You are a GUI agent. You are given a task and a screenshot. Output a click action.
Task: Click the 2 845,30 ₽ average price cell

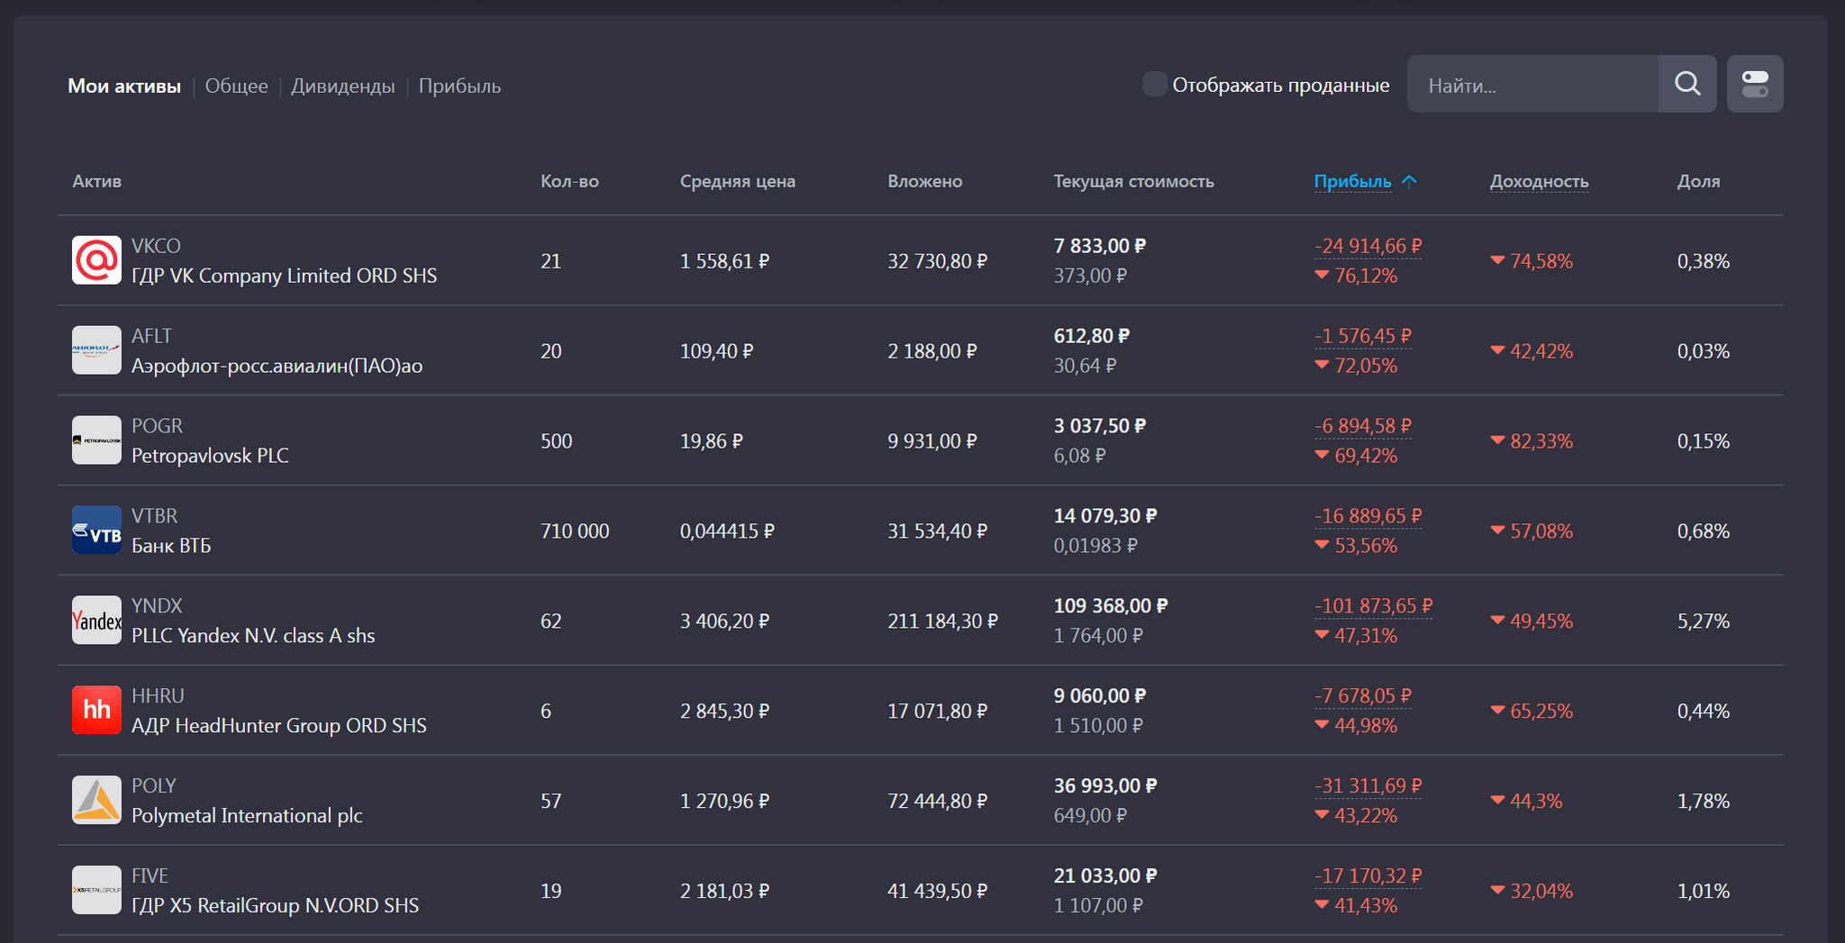724,712
